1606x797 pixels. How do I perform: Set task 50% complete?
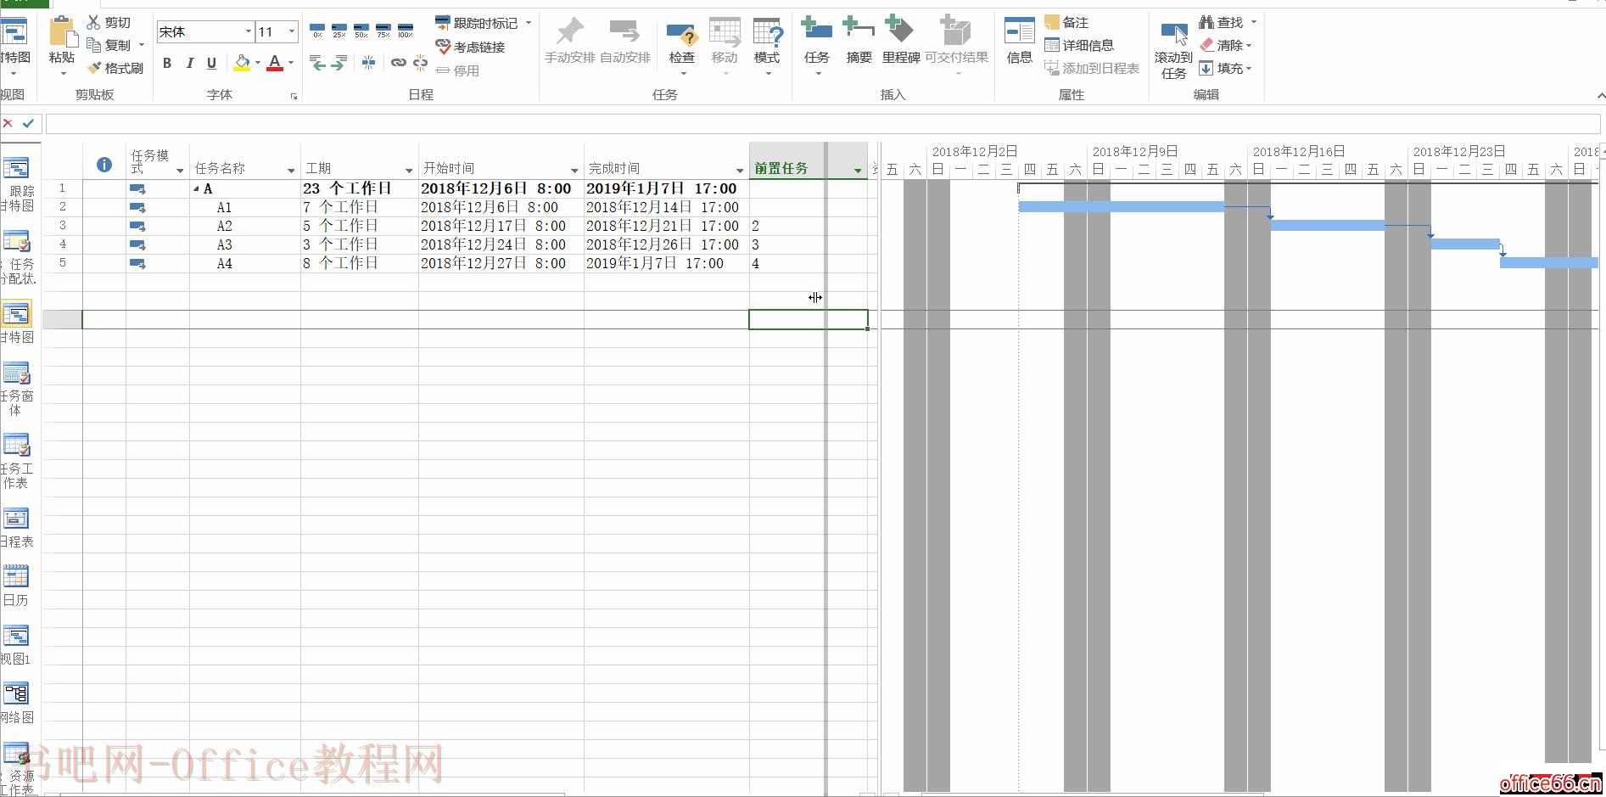[x=361, y=31]
